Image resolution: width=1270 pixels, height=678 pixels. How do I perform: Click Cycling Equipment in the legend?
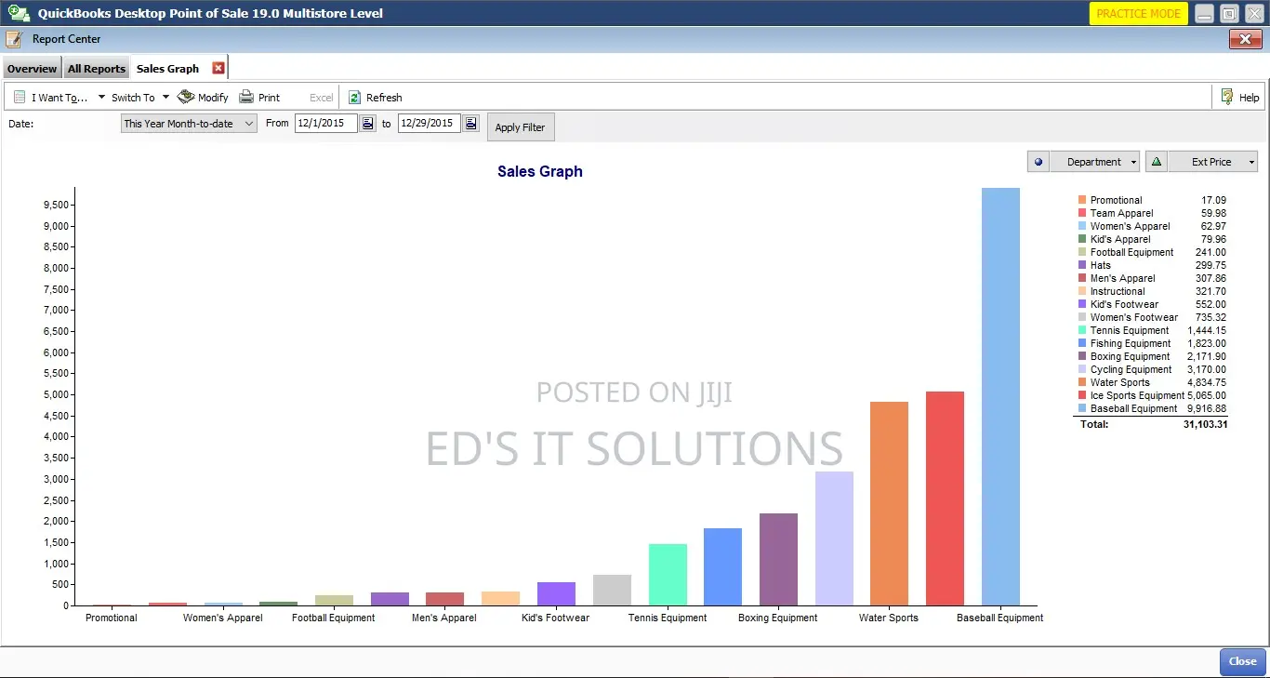pos(1131,369)
